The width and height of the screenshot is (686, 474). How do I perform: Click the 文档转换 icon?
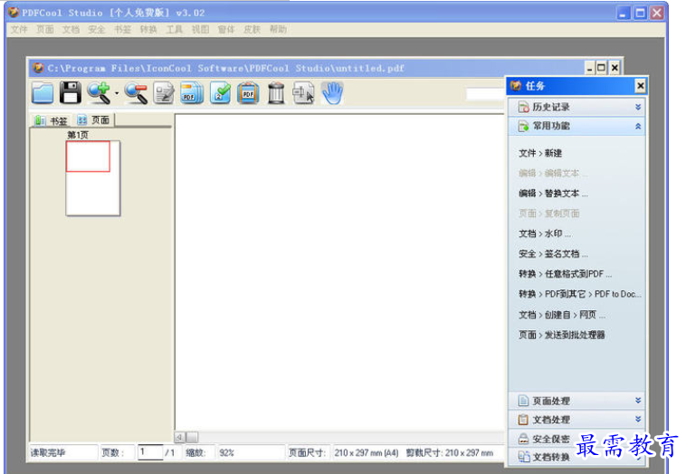(524, 458)
